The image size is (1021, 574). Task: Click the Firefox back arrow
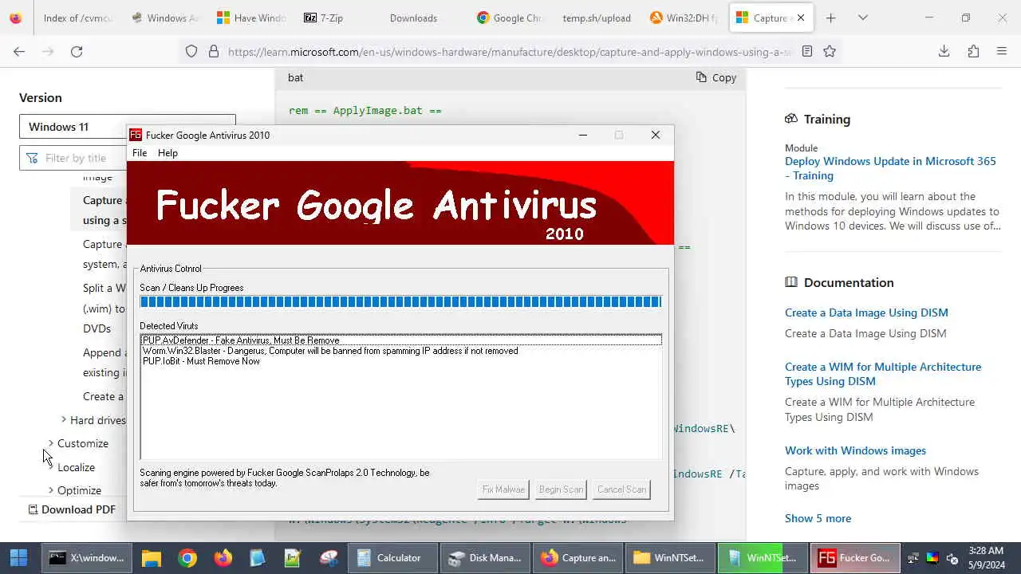coord(19,51)
